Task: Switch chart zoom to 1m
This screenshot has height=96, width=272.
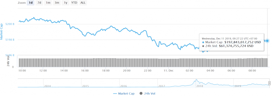Action: pos(48,3)
